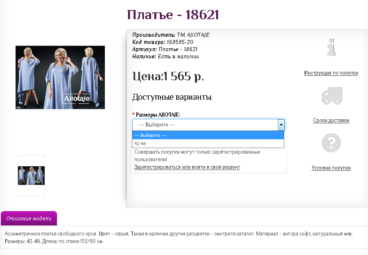Image resolution: width=368 pixels, height=255 pixels.
Task: Click the Ассиметричное платье description sentence
Action: tap(51, 233)
